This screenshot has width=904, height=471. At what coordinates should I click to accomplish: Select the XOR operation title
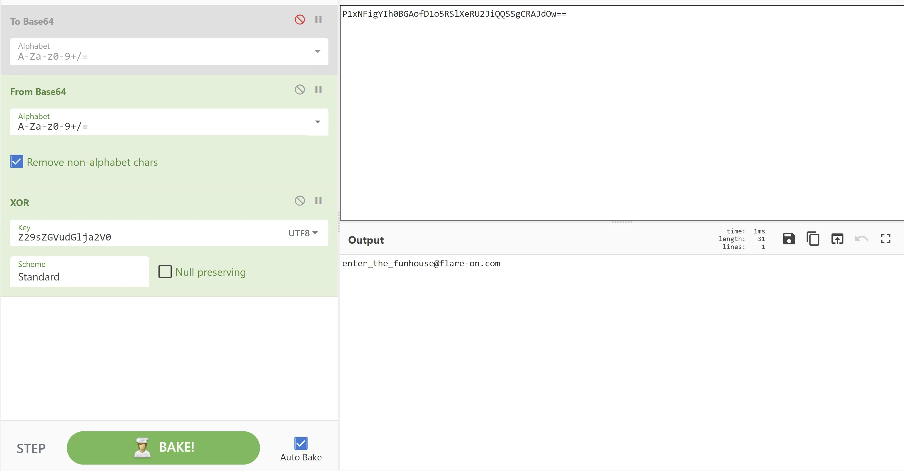[20, 203]
